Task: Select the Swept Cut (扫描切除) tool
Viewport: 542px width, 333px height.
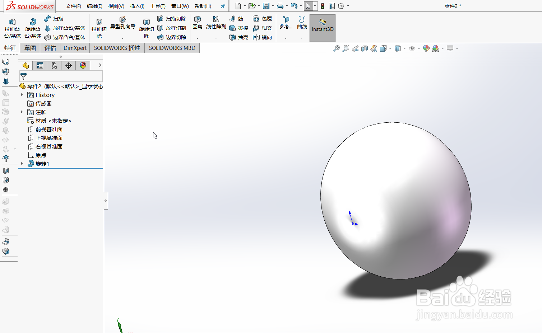Action: (x=172, y=19)
